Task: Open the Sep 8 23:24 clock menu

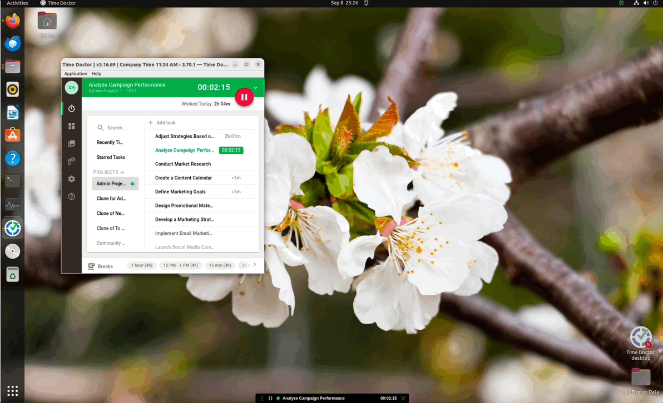Action: pyautogui.click(x=344, y=3)
